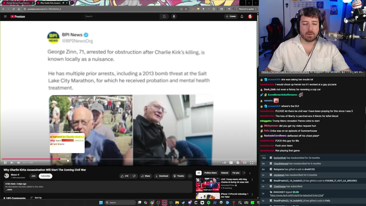Click karlawithak resubscribed username
Viewport: 366px width, 206px height.
click(x=280, y=158)
